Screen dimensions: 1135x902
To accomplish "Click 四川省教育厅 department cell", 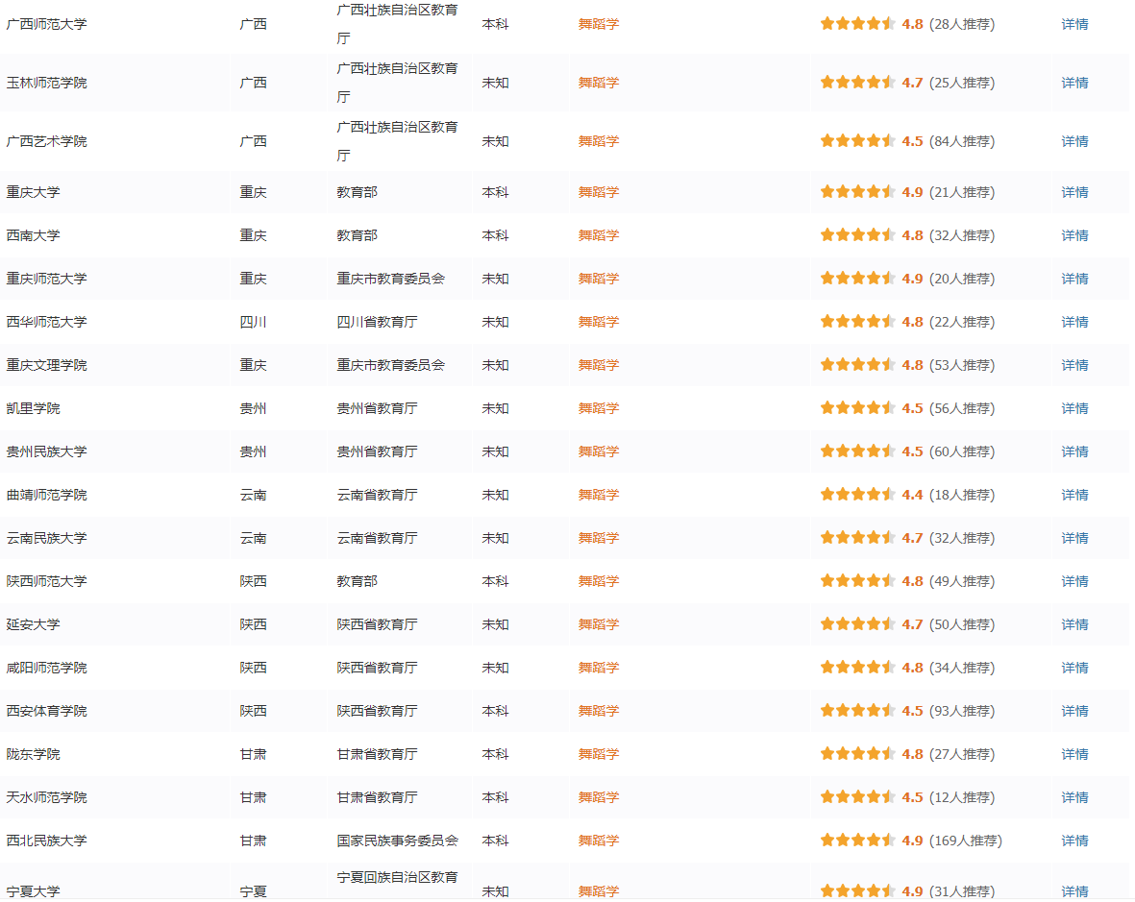I will click(377, 322).
